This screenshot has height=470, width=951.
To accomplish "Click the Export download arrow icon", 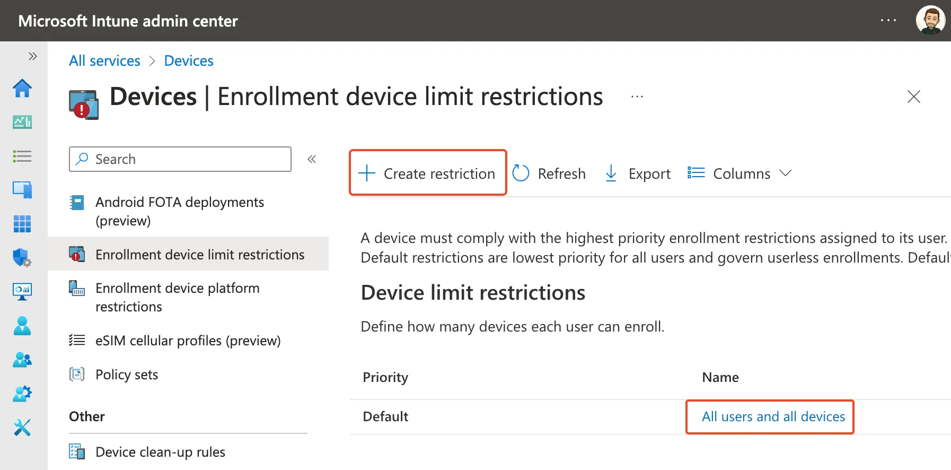I will pos(611,173).
